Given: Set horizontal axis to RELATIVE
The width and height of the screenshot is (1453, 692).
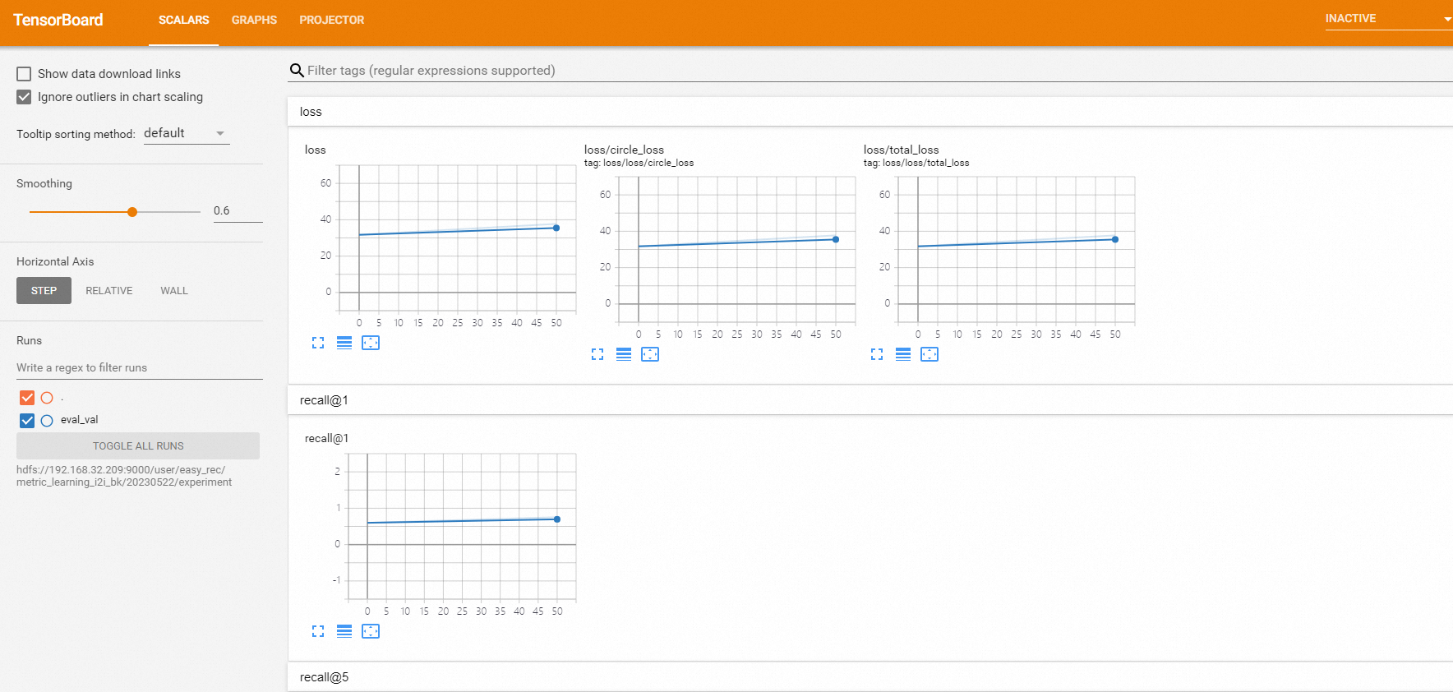Looking at the screenshot, I should [x=109, y=291].
